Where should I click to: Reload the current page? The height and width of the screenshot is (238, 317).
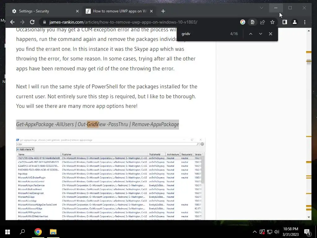click(x=32, y=22)
